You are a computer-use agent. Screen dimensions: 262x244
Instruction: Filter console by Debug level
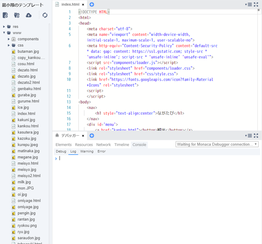pyautogui.click(x=61, y=151)
